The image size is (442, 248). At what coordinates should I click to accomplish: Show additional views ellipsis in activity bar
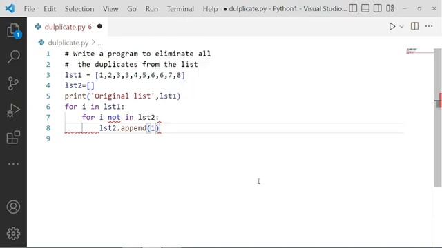[13, 164]
